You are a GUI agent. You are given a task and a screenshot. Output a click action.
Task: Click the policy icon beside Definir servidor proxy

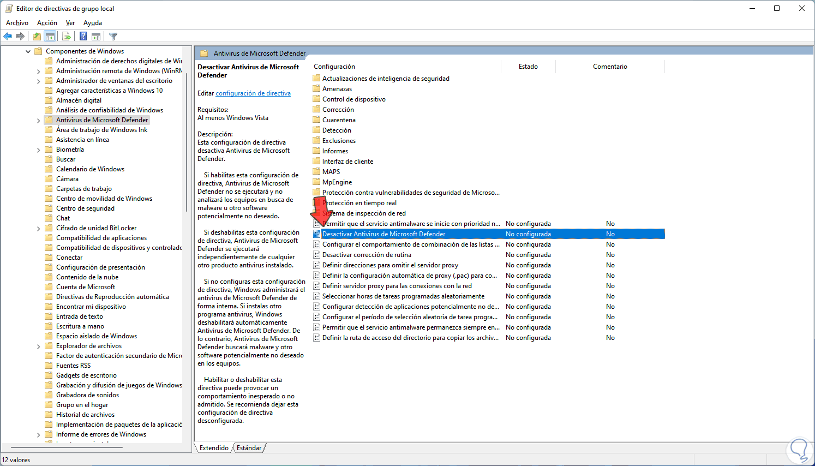pyautogui.click(x=316, y=286)
